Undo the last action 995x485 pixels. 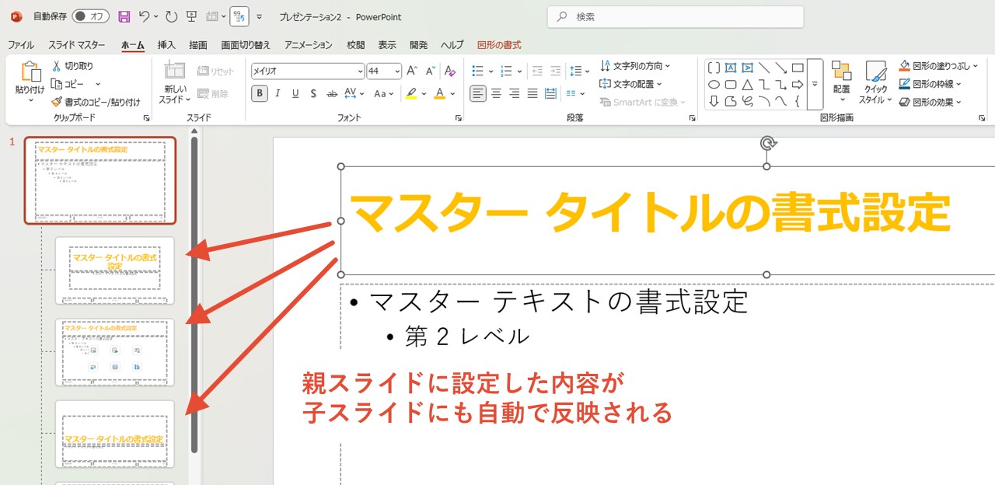click(145, 16)
